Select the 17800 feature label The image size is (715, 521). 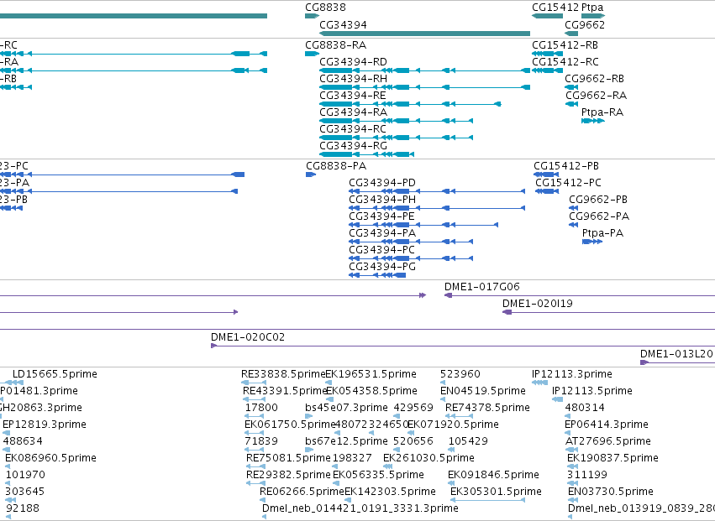261,408
